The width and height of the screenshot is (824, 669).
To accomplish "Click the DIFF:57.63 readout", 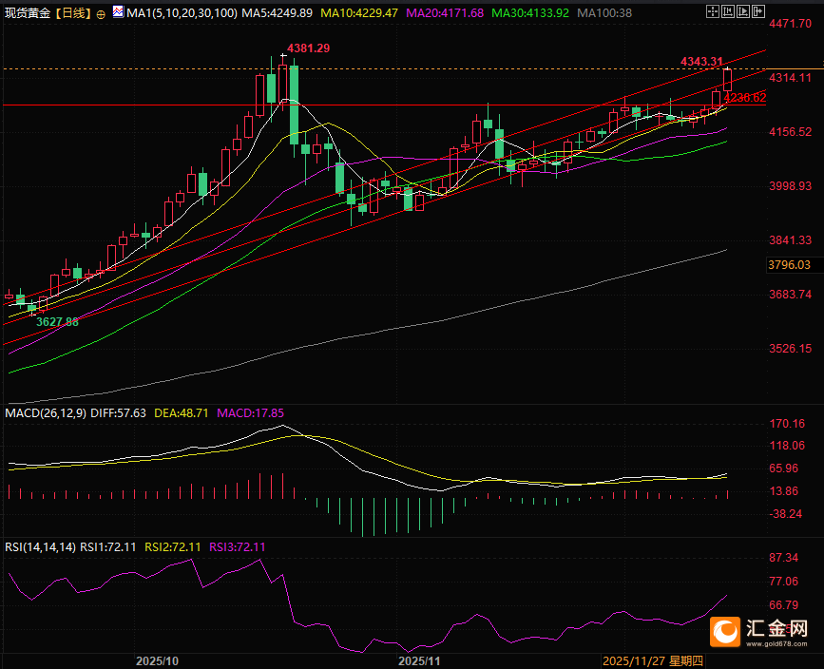I will click(x=118, y=413).
